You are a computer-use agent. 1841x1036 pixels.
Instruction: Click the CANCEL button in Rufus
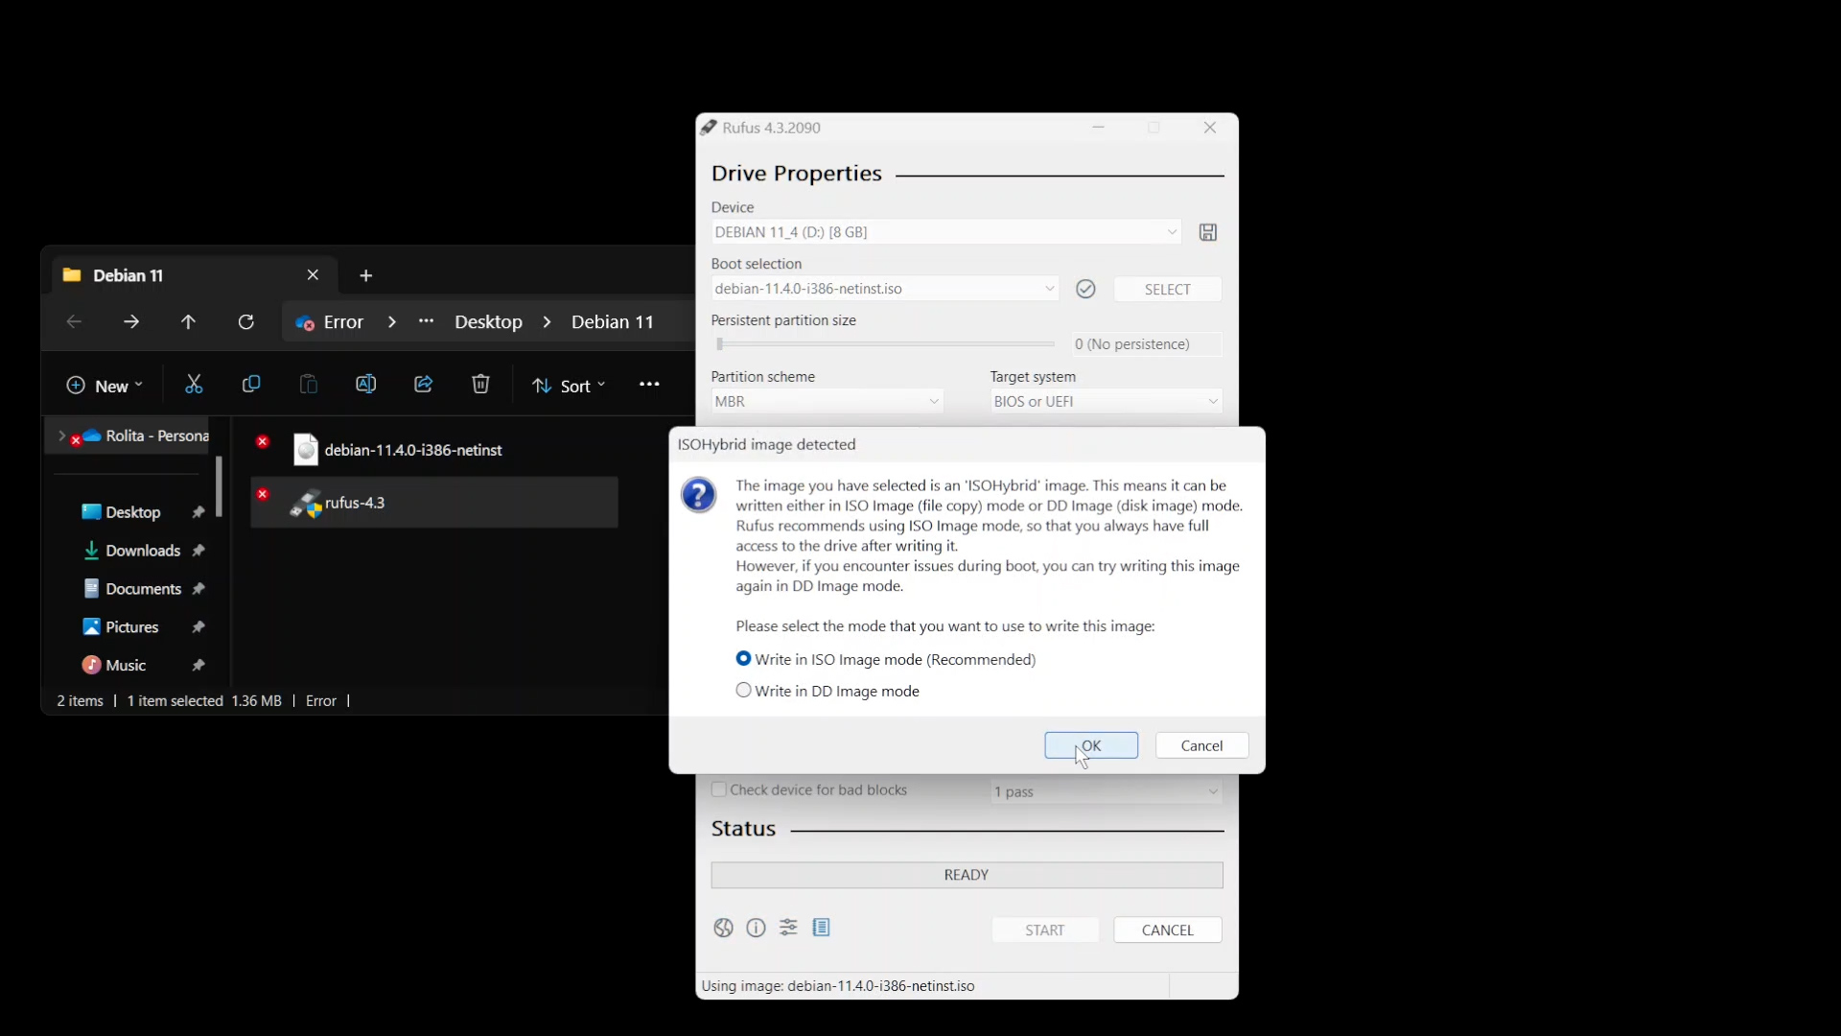pyautogui.click(x=1167, y=930)
